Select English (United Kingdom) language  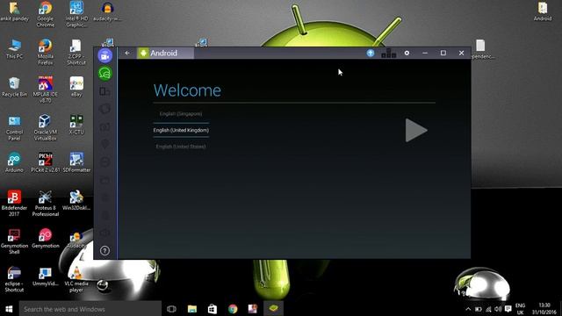coord(181,130)
